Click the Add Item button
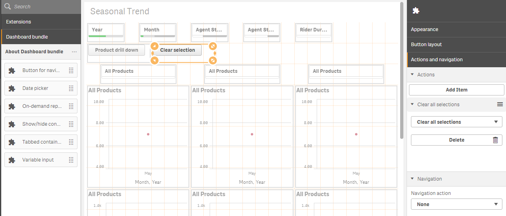The height and width of the screenshot is (216, 506). 456,90
